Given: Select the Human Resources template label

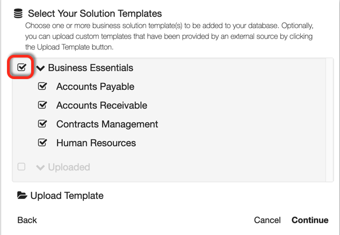Looking at the screenshot, I should [x=96, y=143].
